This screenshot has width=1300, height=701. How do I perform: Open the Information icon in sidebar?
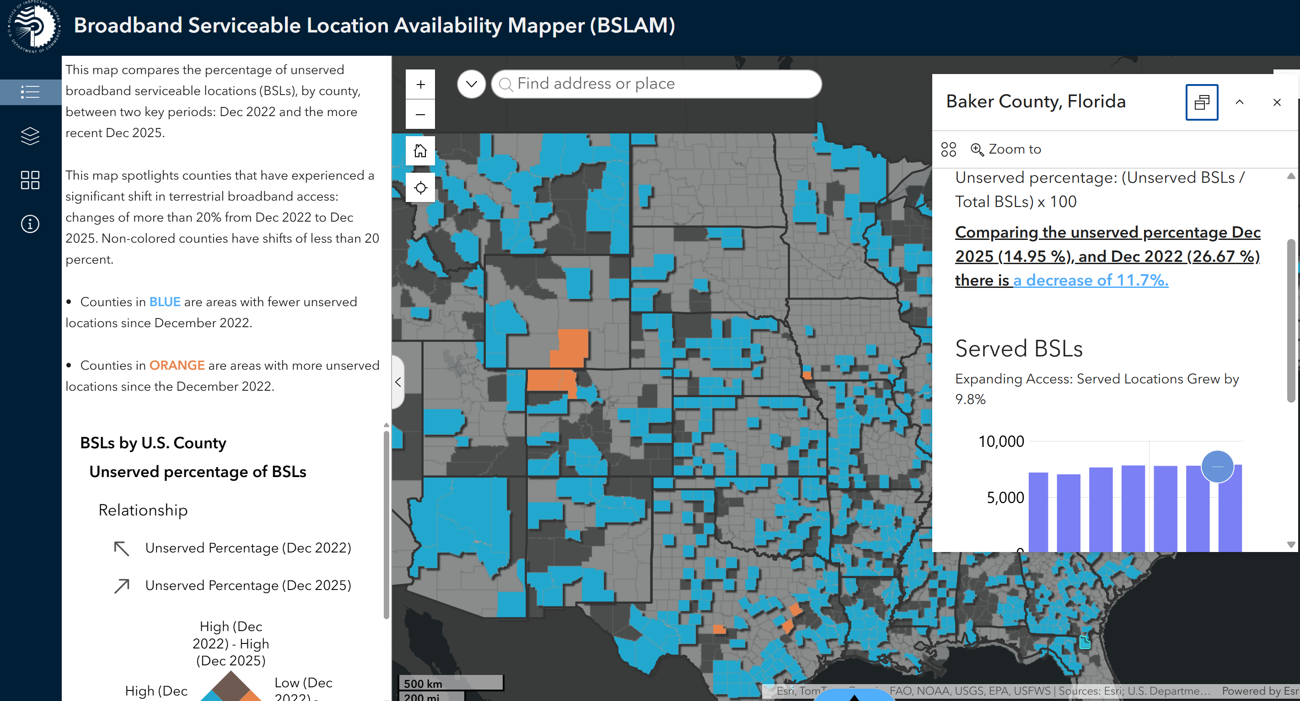coord(30,223)
